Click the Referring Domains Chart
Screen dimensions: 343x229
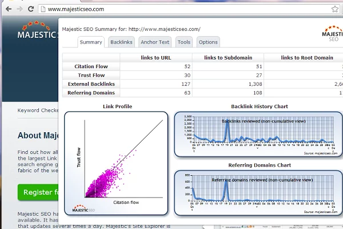click(259, 193)
